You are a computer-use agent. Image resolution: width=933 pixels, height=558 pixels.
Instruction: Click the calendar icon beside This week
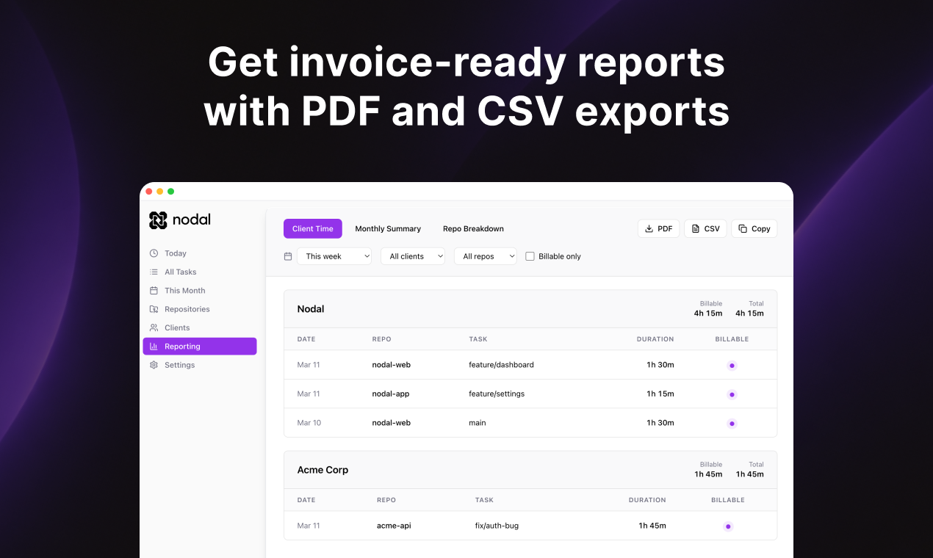(x=288, y=256)
